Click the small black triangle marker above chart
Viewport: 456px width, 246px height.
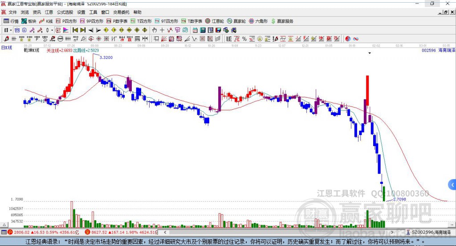pos(370,53)
